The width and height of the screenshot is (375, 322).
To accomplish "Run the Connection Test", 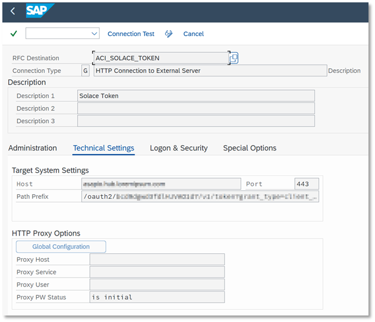I will [x=131, y=34].
